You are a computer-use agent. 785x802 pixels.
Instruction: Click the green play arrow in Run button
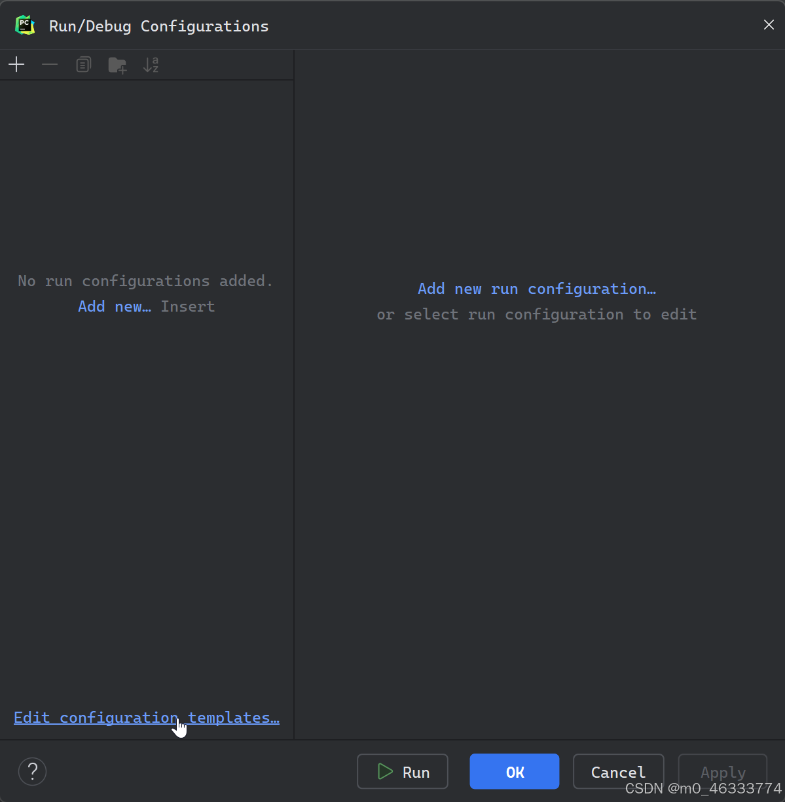pos(386,772)
